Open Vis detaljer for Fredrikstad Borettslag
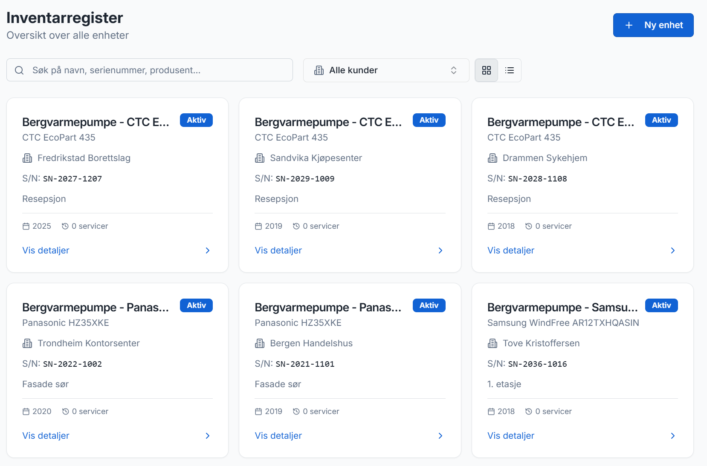 tap(46, 250)
